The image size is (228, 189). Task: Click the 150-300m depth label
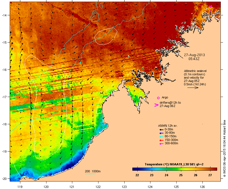[x=171, y=140]
